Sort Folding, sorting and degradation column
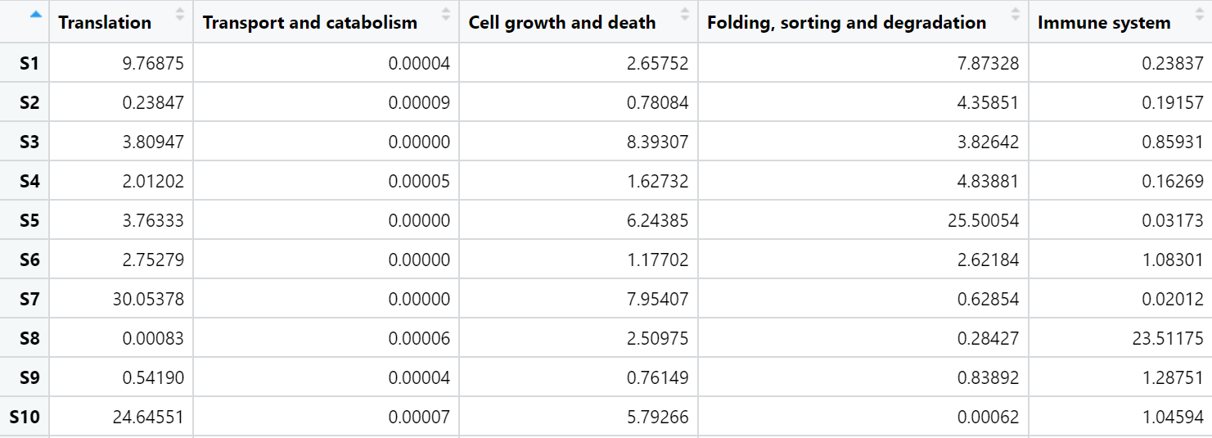The height and width of the screenshot is (438, 1212). 1016,14
